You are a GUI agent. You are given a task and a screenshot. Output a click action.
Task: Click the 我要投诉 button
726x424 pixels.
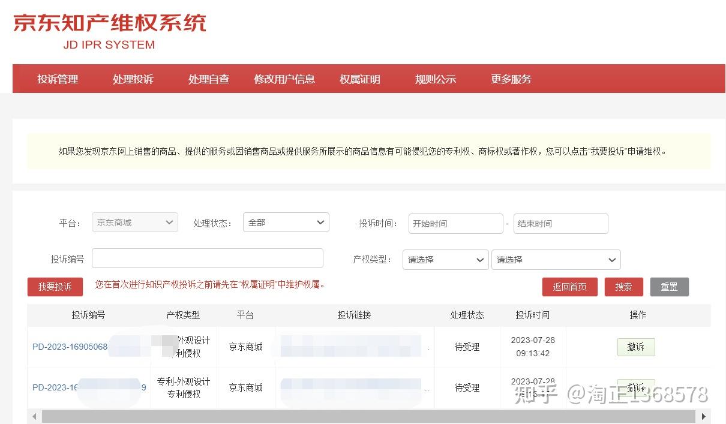pyautogui.click(x=55, y=287)
